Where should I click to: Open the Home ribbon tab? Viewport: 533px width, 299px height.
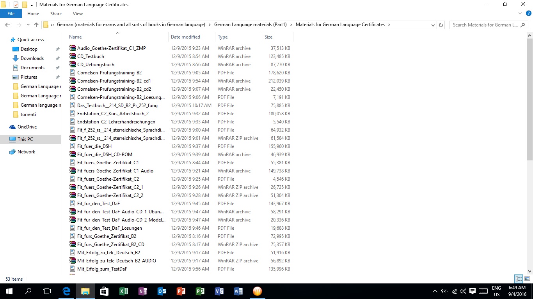[x=33, y=14]
